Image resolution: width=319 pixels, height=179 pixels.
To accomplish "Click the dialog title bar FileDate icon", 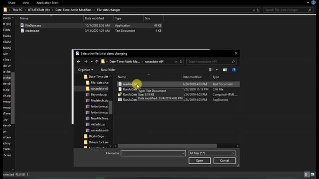I will (x=78, y=53).
